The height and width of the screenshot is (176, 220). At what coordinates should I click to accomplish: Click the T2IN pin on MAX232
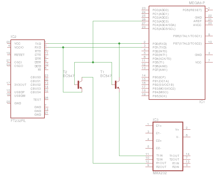click(x=159, y=160)
